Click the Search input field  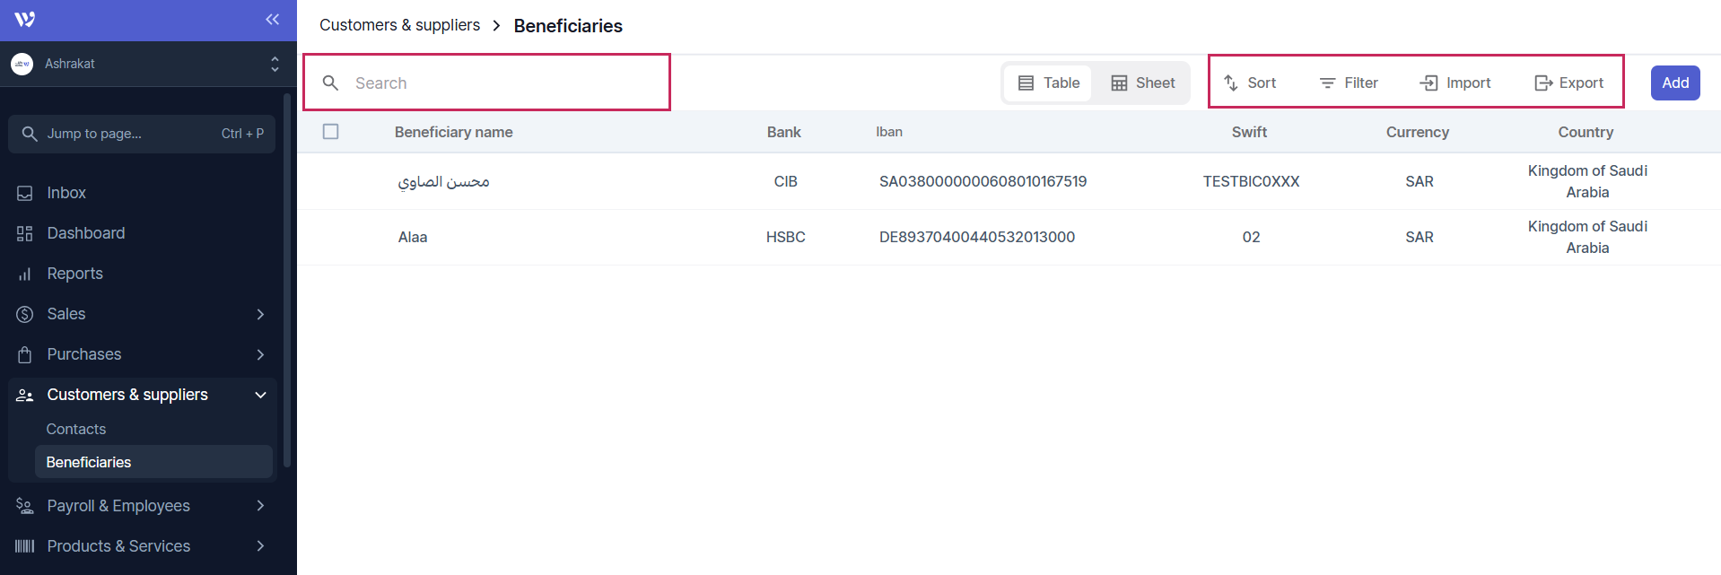point(502,83)
